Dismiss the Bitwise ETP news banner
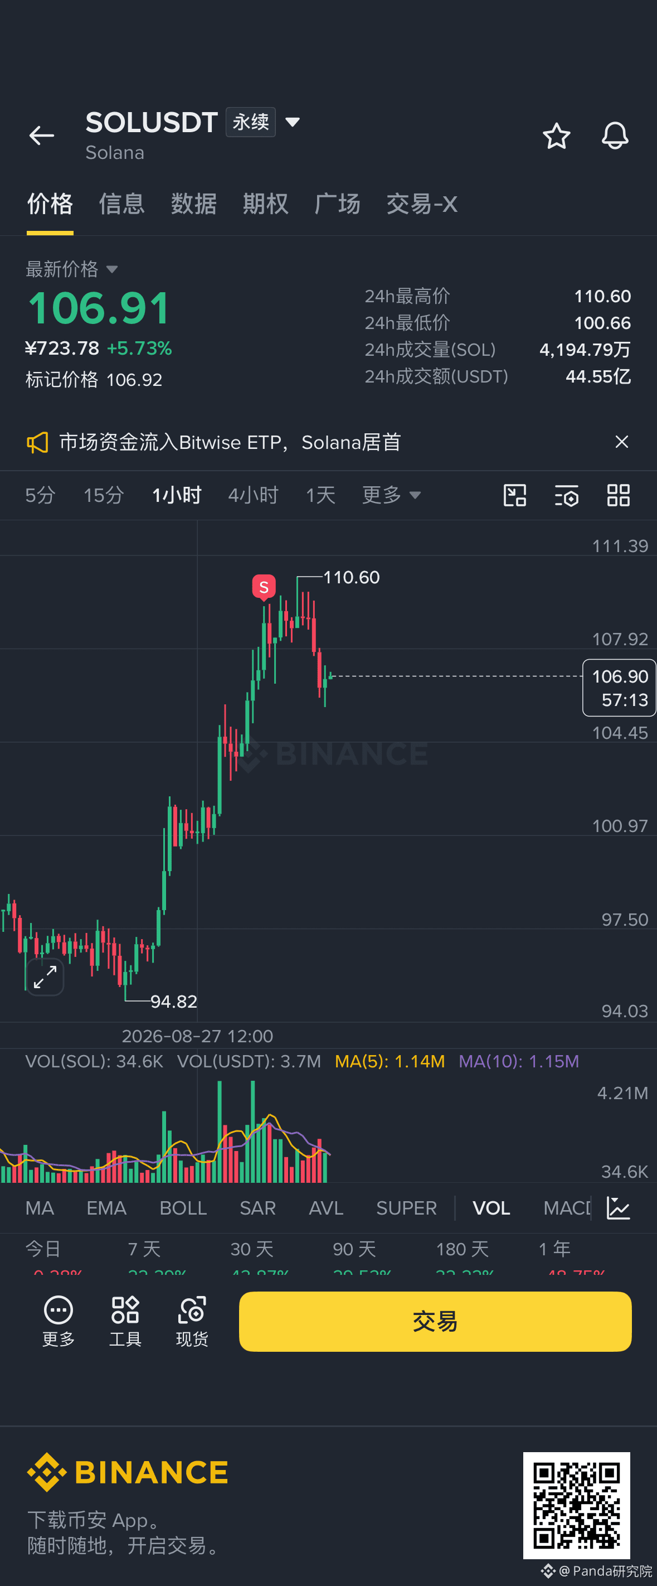Screen dimensions: 657x1586 (622, 442)
